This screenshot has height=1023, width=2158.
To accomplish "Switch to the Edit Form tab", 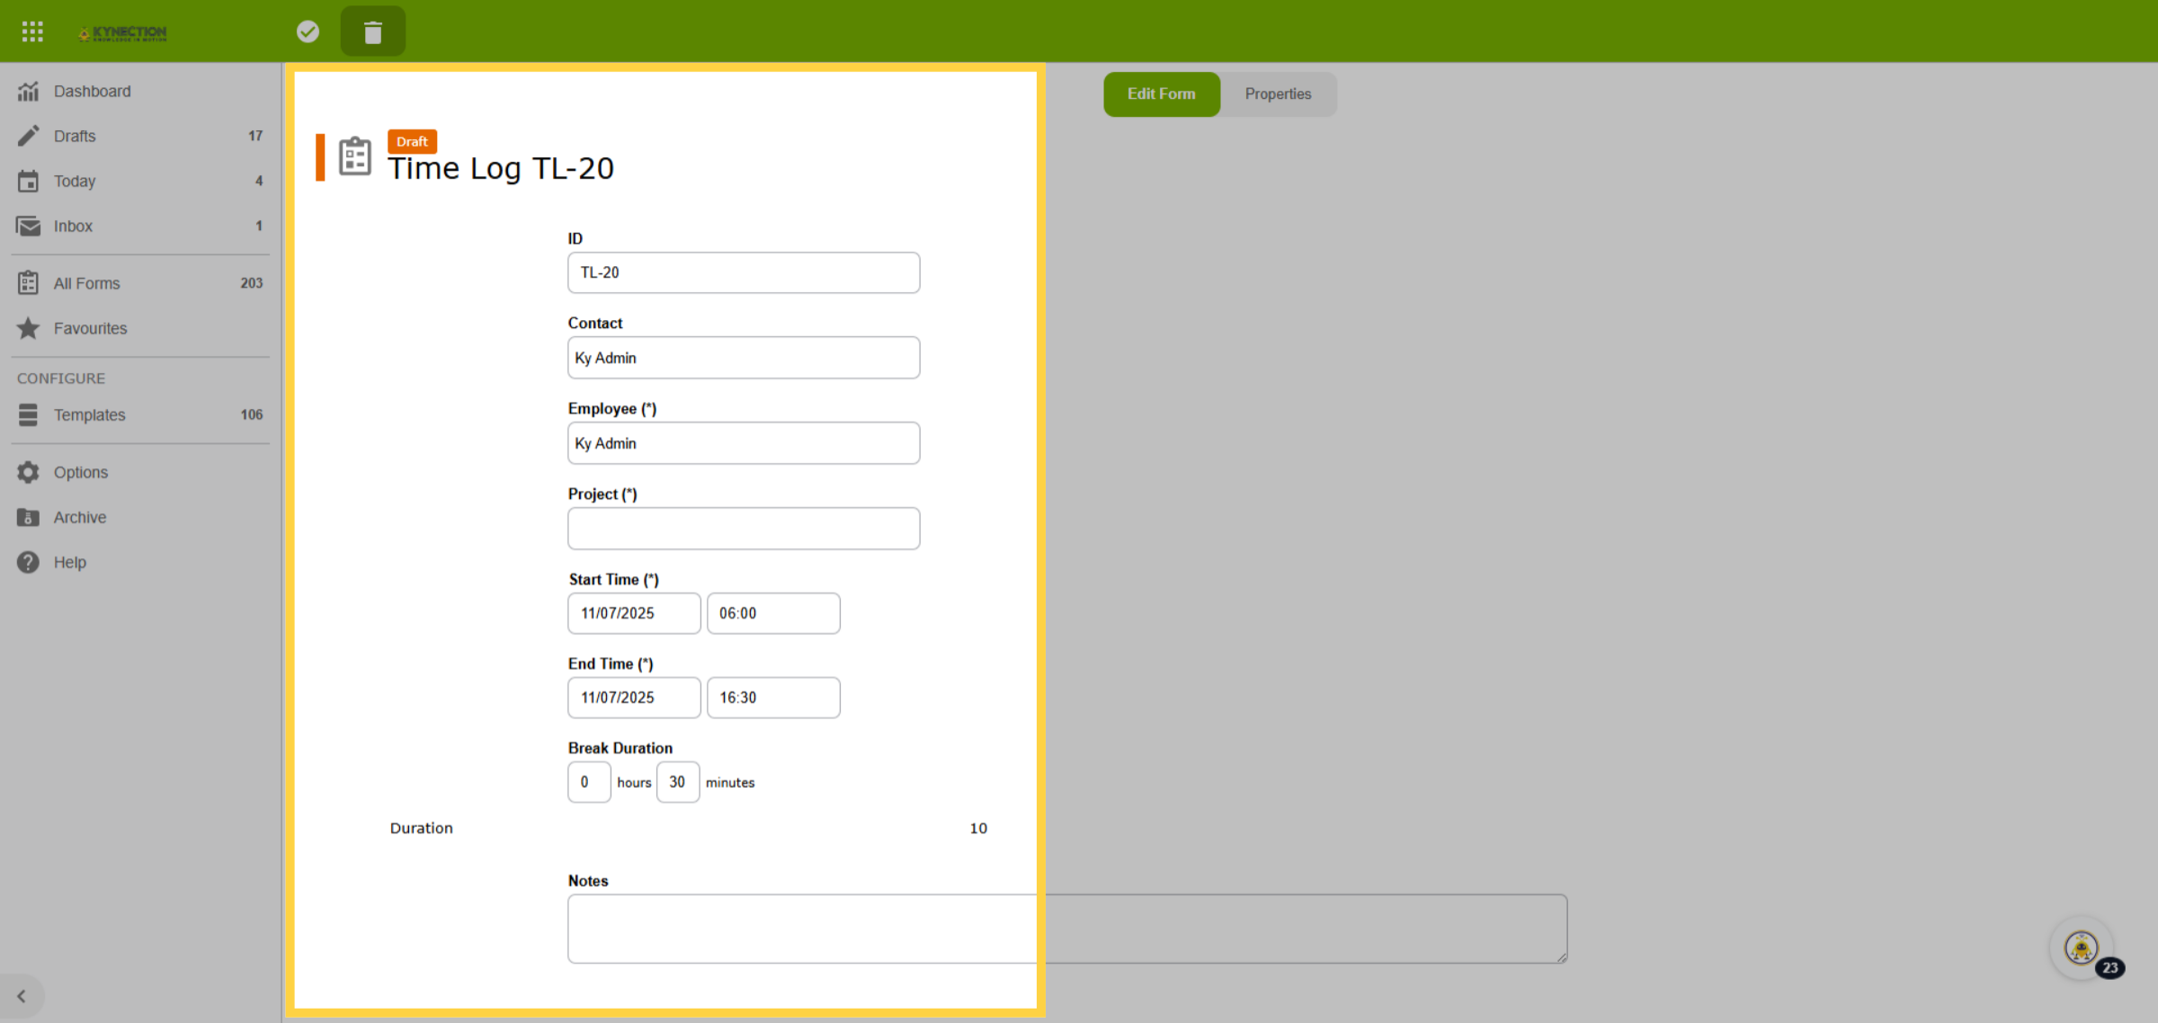I will coord(1162,93).
